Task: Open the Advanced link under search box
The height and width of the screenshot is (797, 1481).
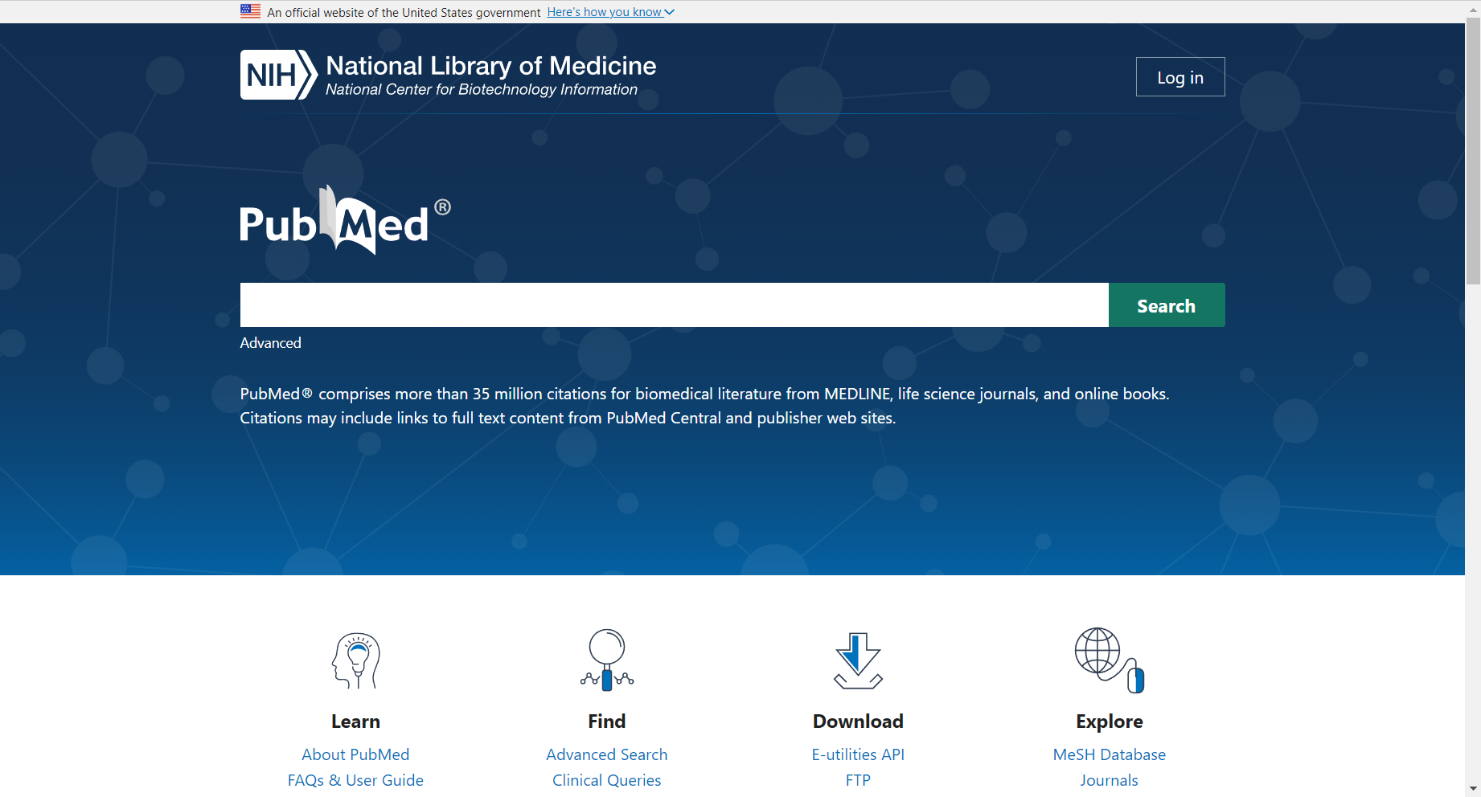Action: [x=271, y=343]
